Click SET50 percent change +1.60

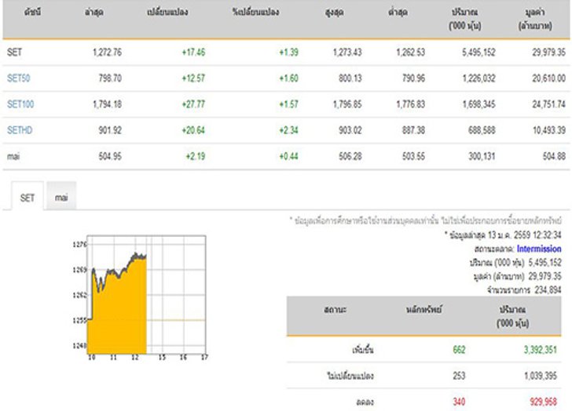[288, 78]
